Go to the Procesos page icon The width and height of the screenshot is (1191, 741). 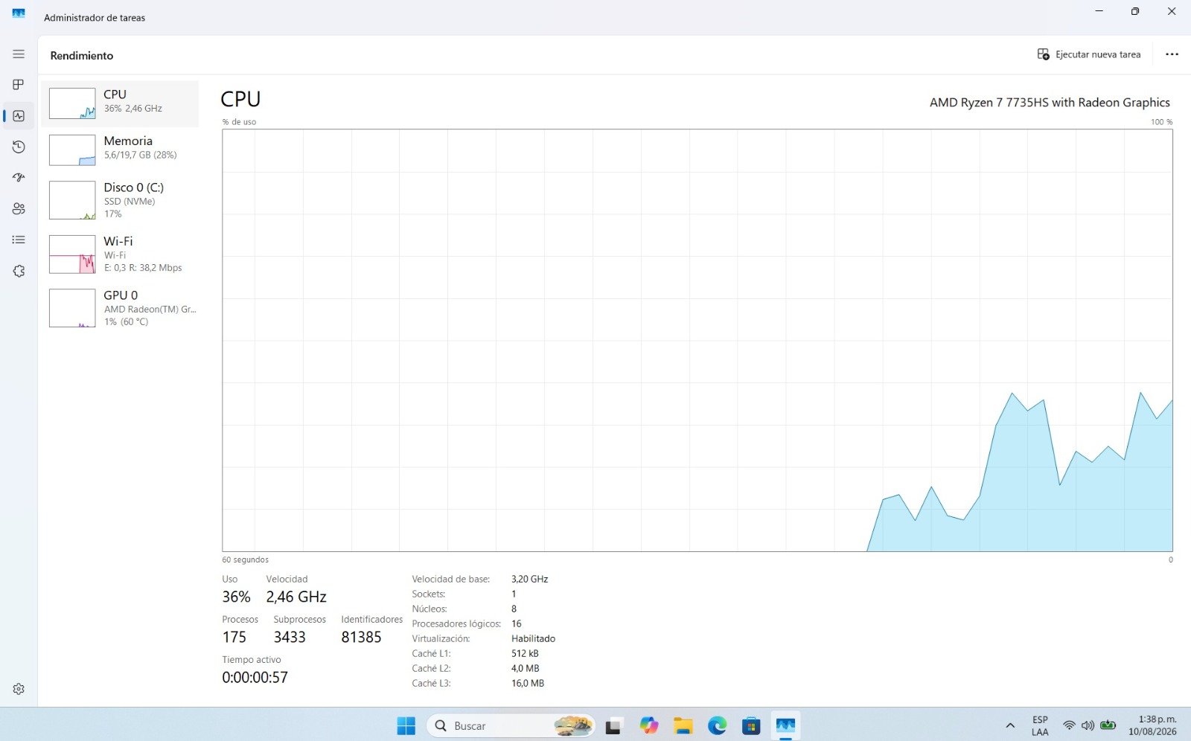(19, 85)
